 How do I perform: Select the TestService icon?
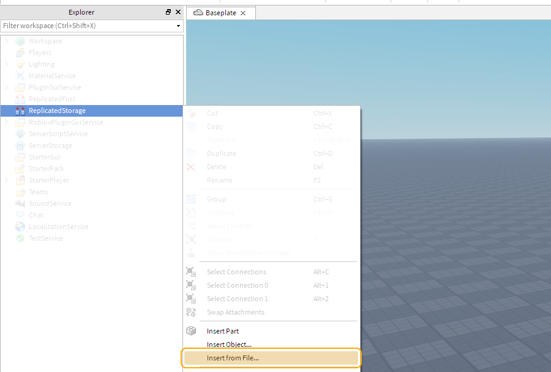[x=21, y=238]
